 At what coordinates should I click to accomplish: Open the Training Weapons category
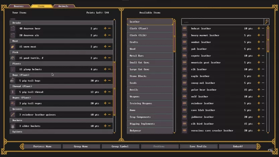coord(150,103)
